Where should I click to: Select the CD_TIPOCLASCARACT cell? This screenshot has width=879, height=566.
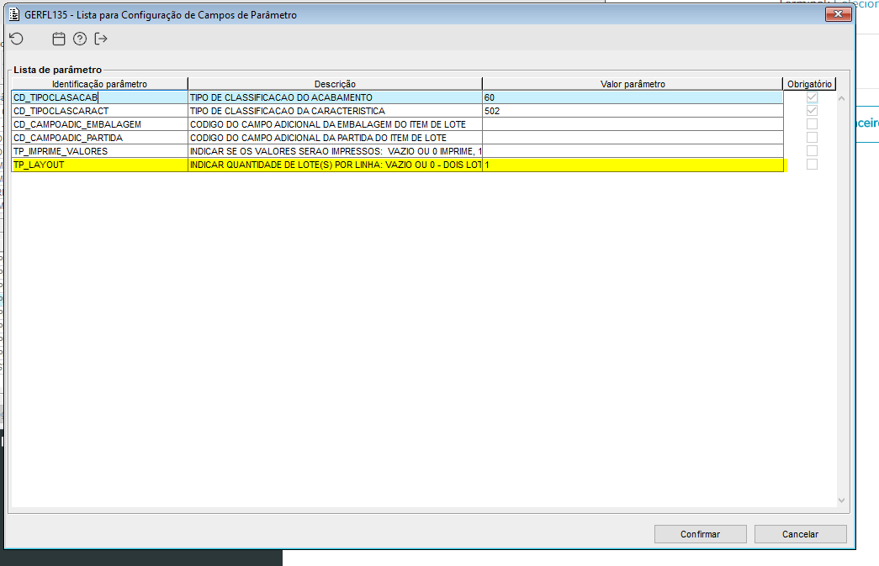100,111
